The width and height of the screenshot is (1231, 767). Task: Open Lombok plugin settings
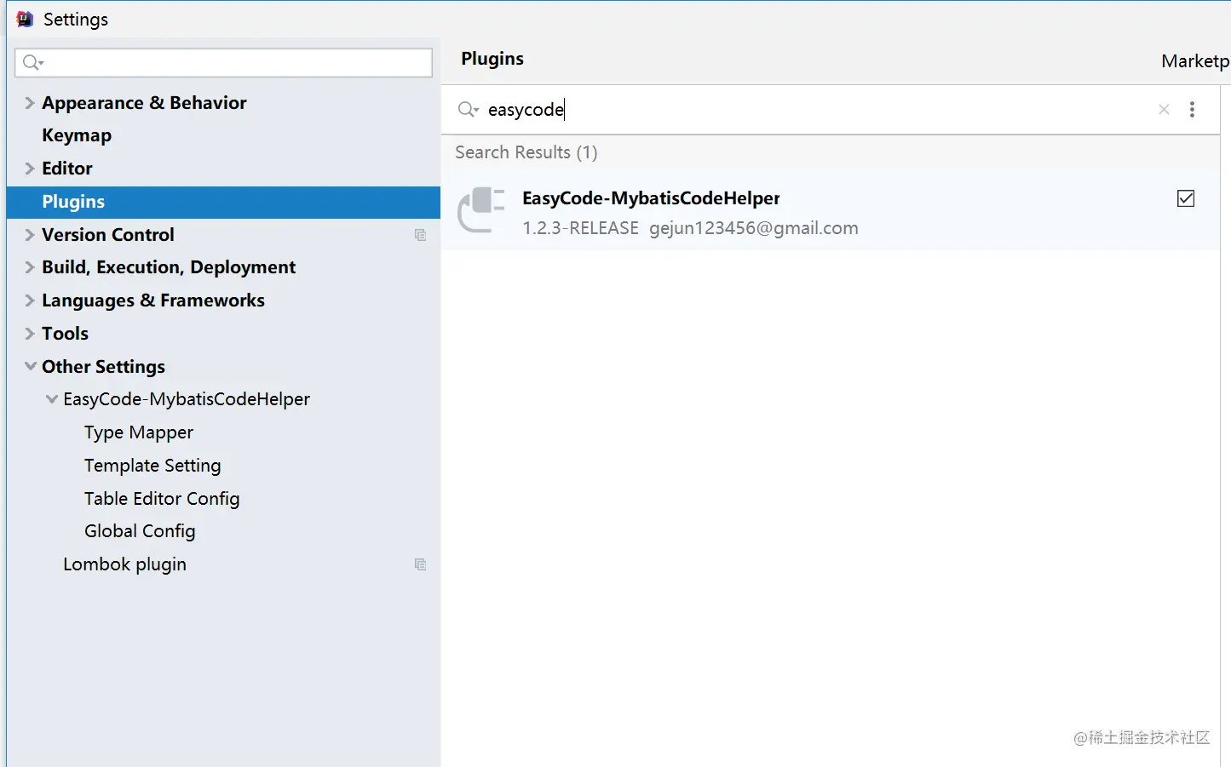[124, 564]
